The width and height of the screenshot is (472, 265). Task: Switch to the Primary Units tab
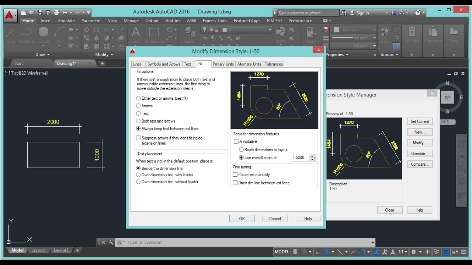[223, 64]
